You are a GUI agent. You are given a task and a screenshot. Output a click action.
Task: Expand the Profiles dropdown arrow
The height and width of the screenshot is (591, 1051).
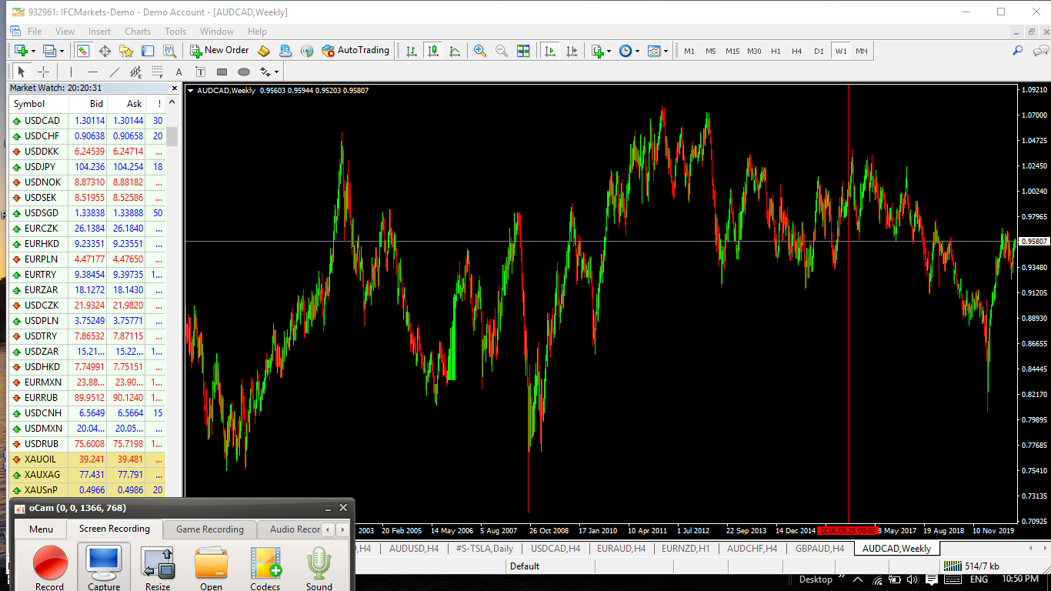[63, 51]
